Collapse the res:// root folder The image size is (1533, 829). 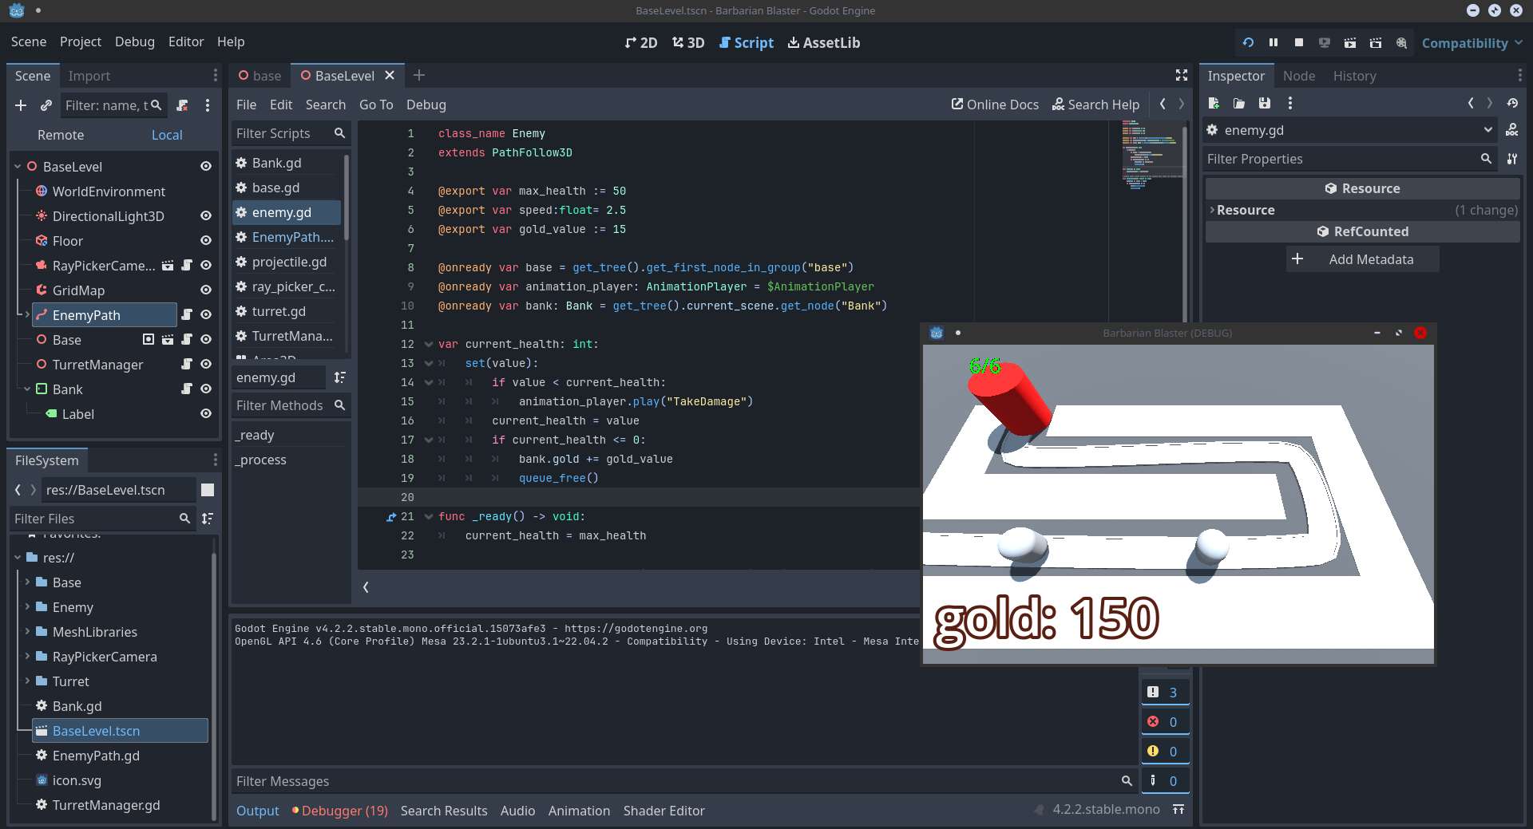point(18,558)
